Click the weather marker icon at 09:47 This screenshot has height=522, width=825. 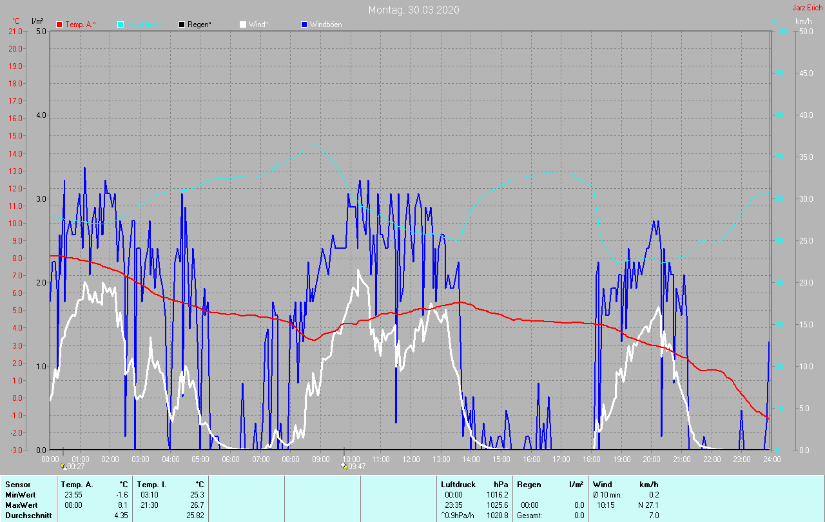tap(344, 466)
